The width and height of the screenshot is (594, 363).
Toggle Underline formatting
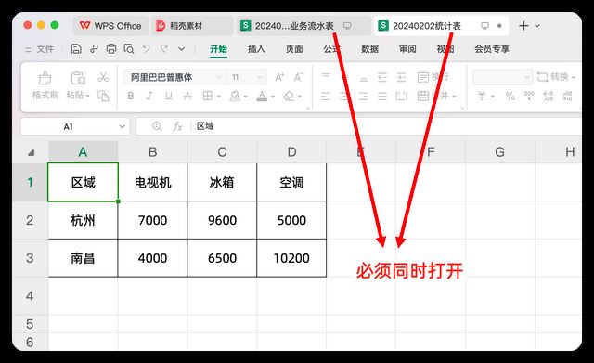click(x=169, y=96)
